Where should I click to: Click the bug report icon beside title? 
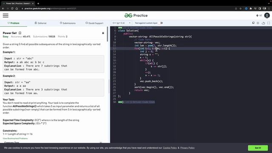[103, 33]
